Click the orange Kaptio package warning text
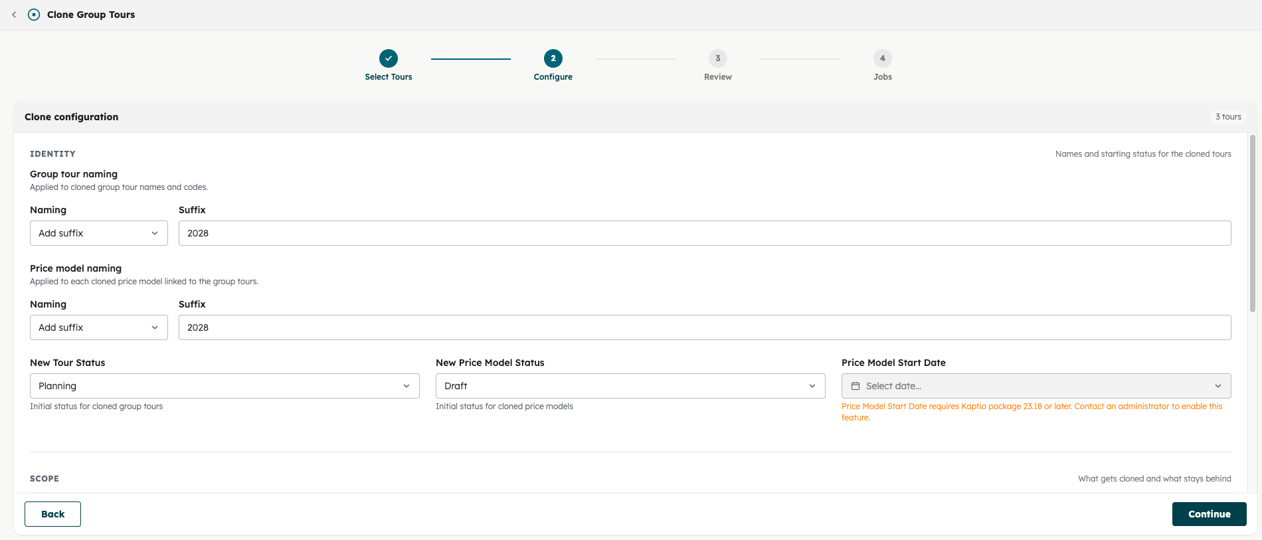The height and width of the screenshot is (540, 1262). coord(1032,412)
